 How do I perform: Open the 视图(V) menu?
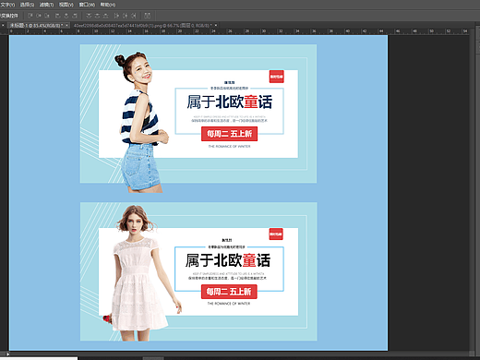pos(66,5)
